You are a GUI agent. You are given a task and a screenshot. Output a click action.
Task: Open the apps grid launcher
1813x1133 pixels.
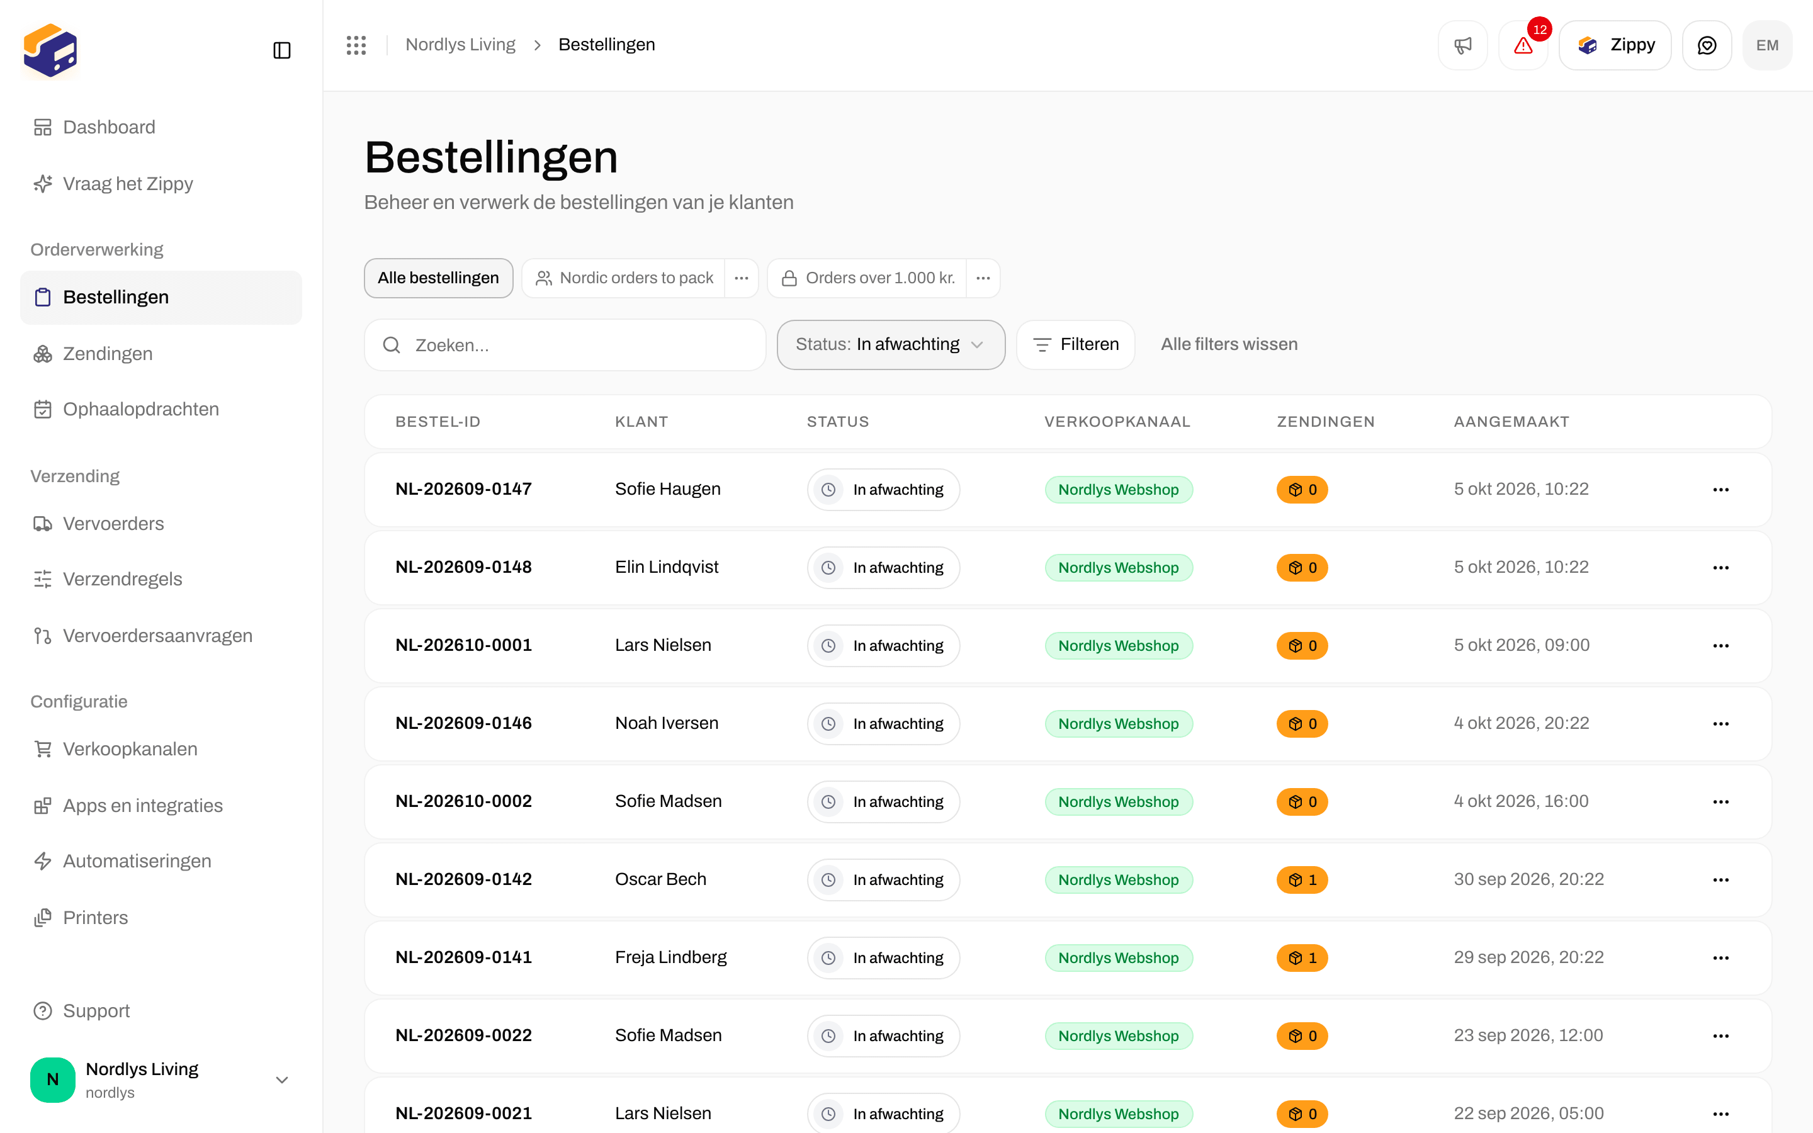(356, 45)
